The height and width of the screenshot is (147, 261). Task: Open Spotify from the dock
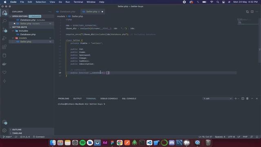(82, 143)
